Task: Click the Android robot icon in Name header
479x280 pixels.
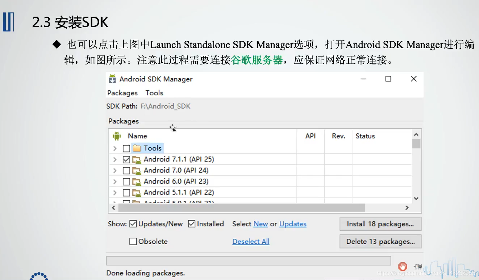Action: point(117,136)
